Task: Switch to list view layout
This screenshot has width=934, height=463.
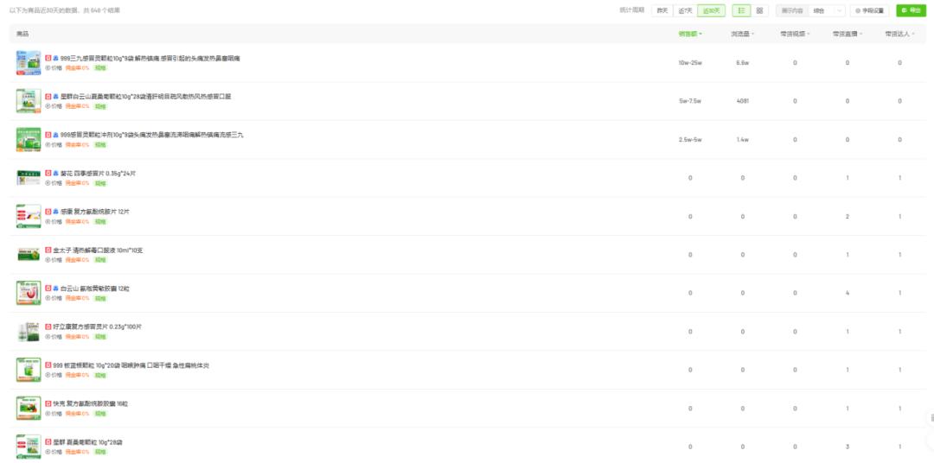Action: coord(742,10)
